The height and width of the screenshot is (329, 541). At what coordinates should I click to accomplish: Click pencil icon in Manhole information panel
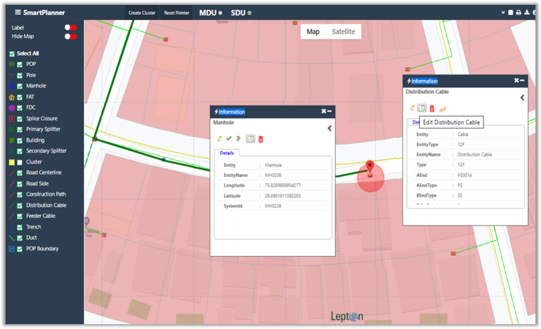[219, 139]
